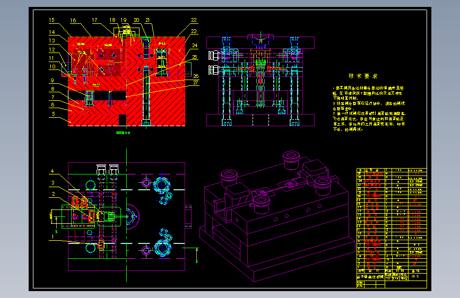Image resolution: width=460 pixels, height=298 pixels.
Task: Click the green section label below the red view
Action: pyautogui.click(x=123, y=133)
